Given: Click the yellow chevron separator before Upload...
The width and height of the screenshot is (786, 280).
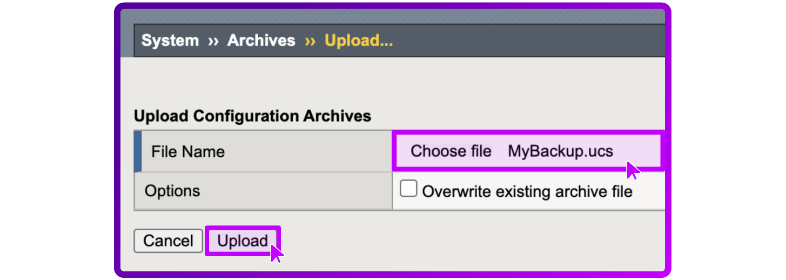Looking at the screenshot, I should click(310, 41).
